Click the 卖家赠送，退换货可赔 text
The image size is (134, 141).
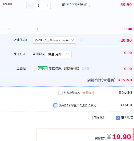pos(64,69)
